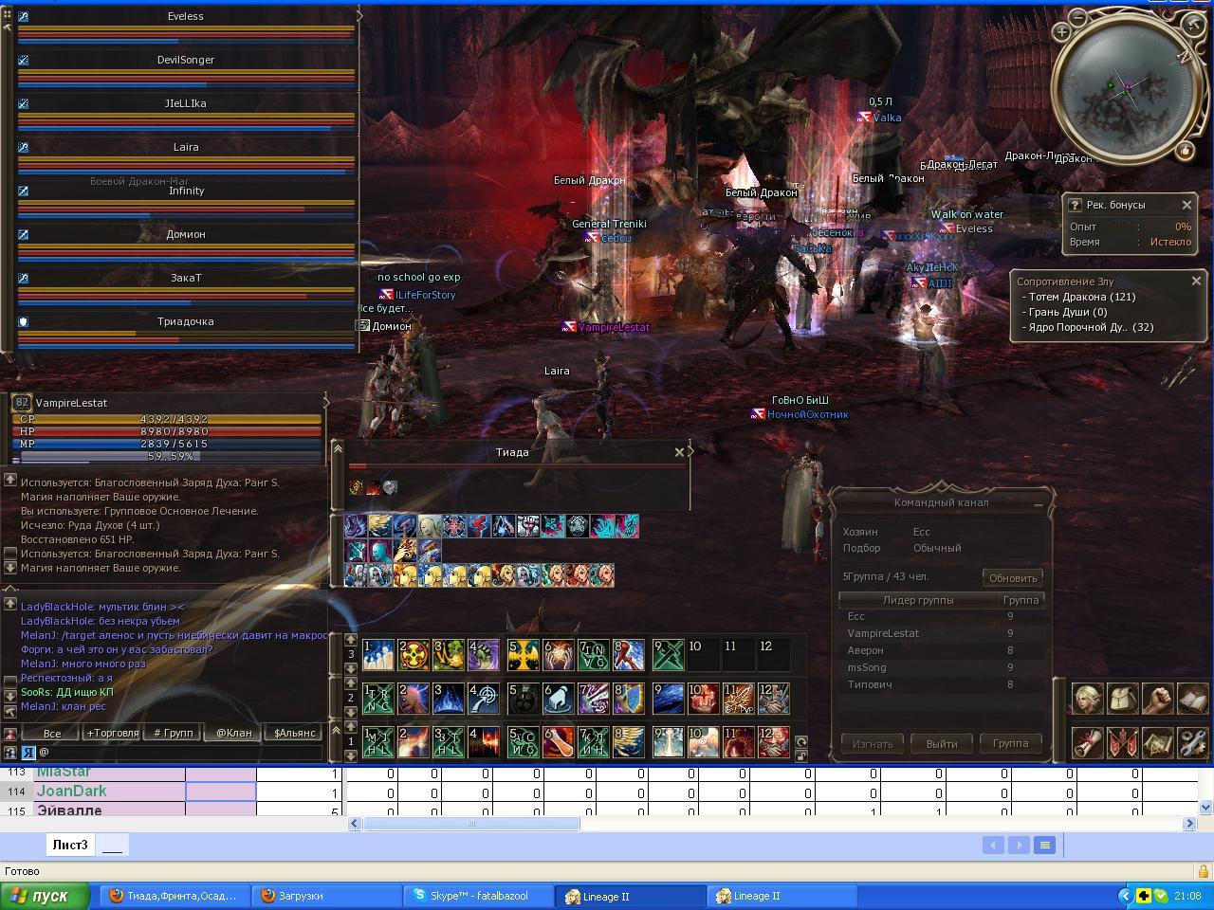Switch hotbar 3 page down
The height and width of the screenshot is (910, 1214).
350,668
